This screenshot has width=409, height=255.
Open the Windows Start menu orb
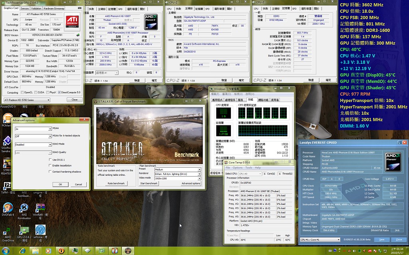(x=6, y=251)
